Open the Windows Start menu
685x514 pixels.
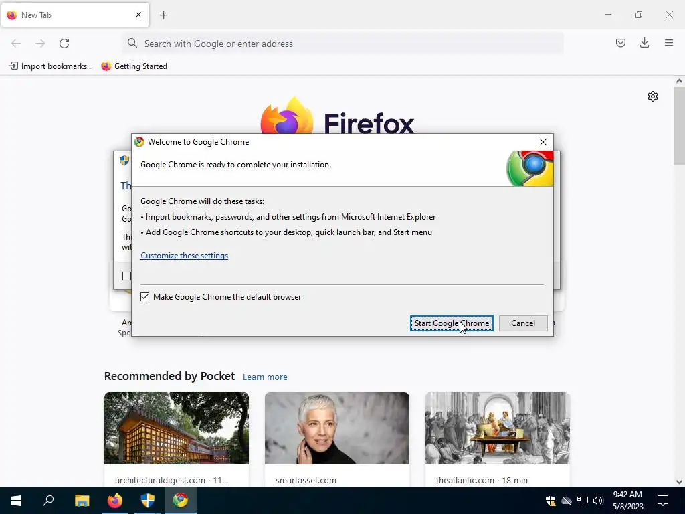click(16, 501)
